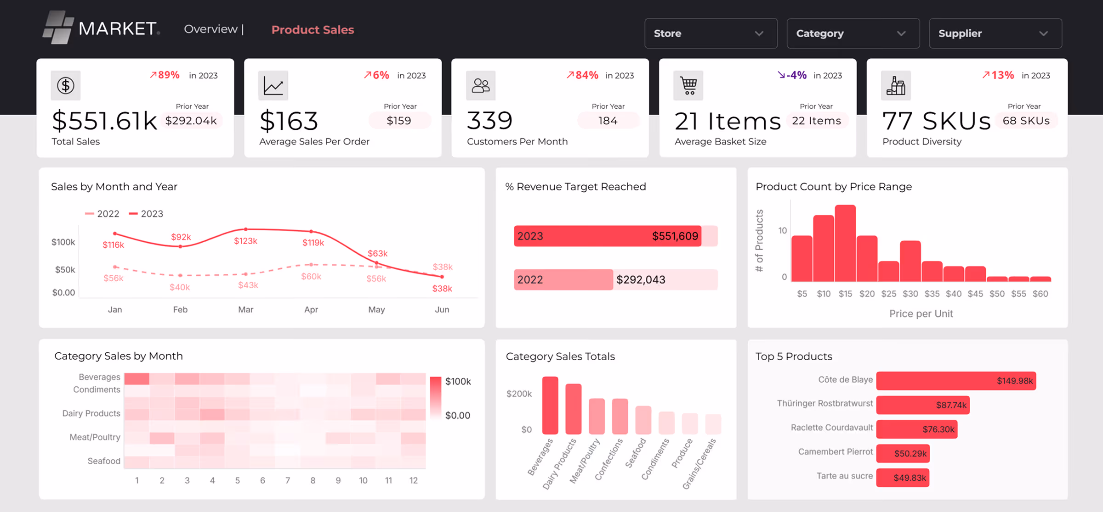1103x512 pixels.
Task: Click the Côte de Blaye product bar
Action: [956, 381]
